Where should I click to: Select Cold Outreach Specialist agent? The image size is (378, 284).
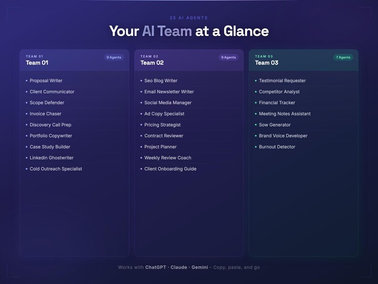point(56,169)
